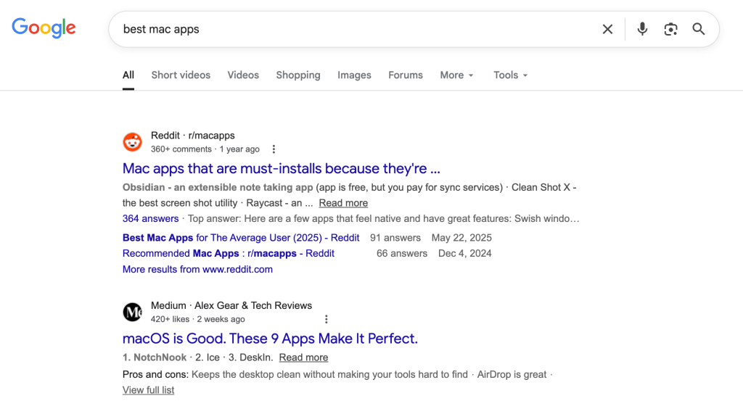Click '360+ comments · 1 year ago' text
This screenshot has width=743, height=414.
pyautogui.click(x=205, y=149)
